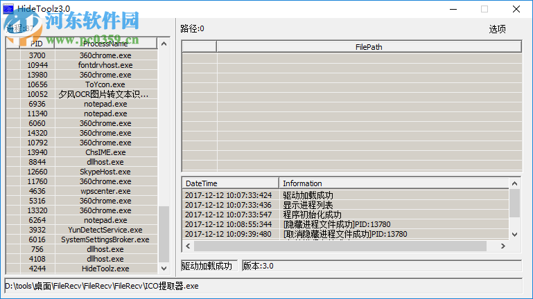Click the log horizontal scrollbar thumb

[x=340, y=246]
